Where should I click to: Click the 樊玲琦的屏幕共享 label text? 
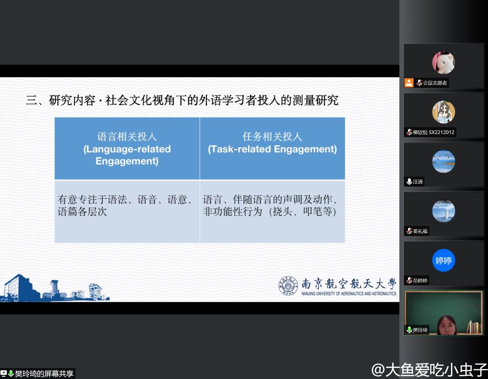pyautogui.click(x=44, y=374)
